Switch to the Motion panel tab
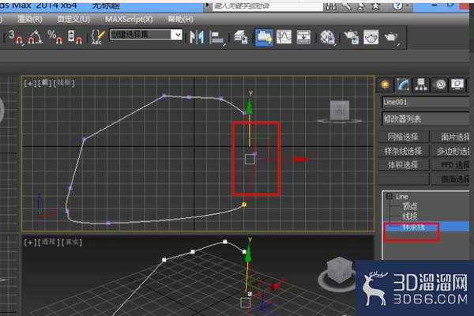This screenshot has width=474, height=316. (x=440, y=85)
